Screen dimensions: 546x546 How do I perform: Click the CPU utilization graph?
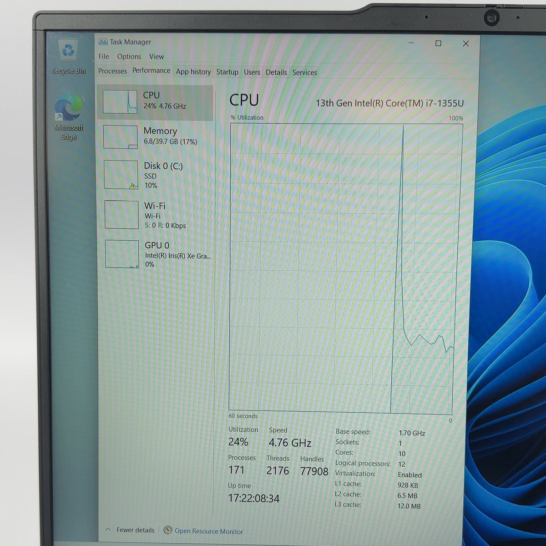[x=345, y=268]
